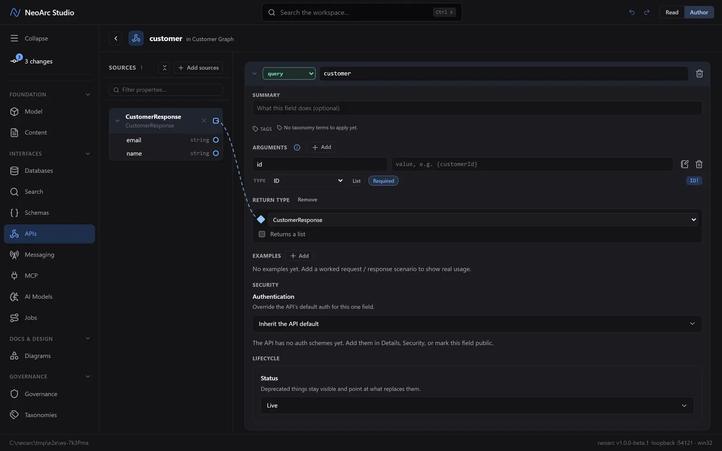Switch to Read mode
Screen dimensions: 722x451
coord(672,12)
